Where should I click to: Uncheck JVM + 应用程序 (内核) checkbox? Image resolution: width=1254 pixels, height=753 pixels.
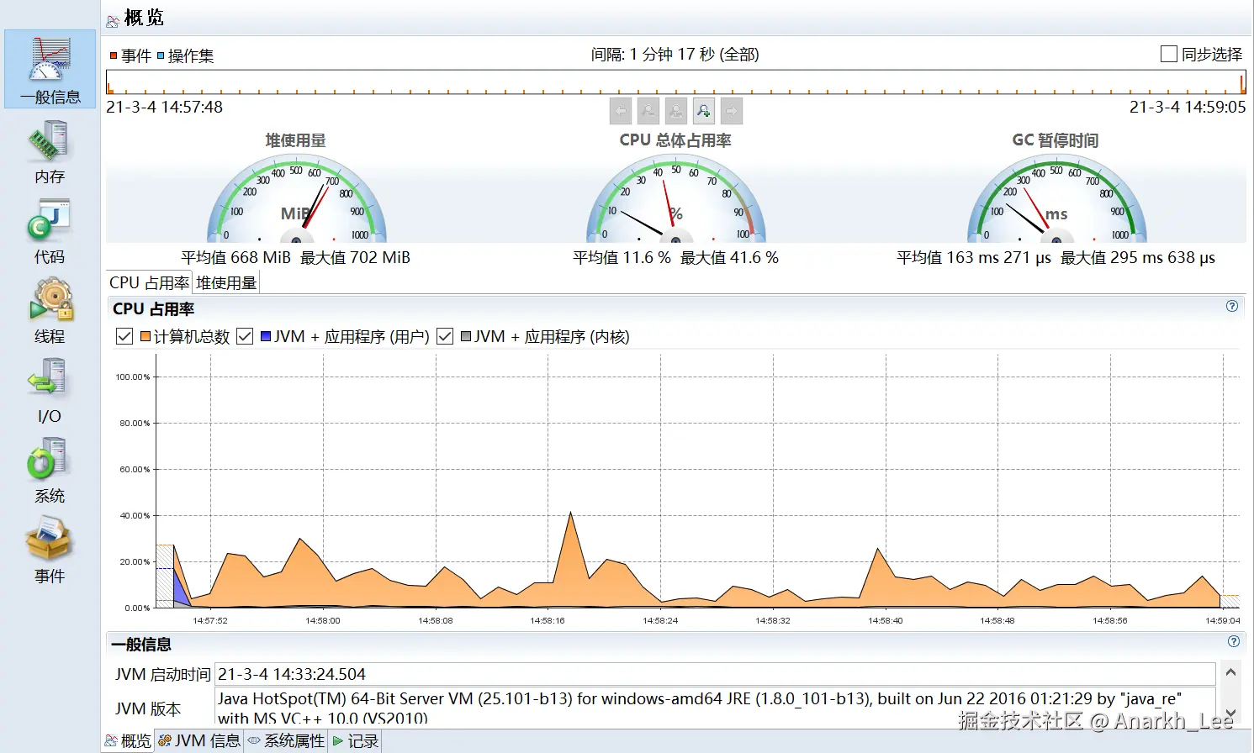click(x=445, y=336)
